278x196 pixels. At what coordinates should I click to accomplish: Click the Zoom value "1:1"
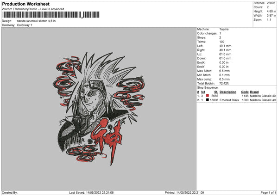[269, 19]
